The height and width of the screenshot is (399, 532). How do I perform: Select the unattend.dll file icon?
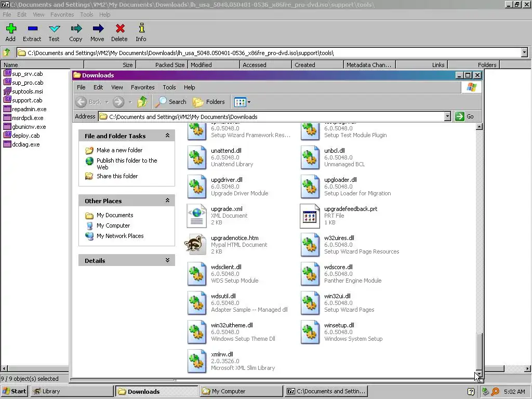pos(197,157)
